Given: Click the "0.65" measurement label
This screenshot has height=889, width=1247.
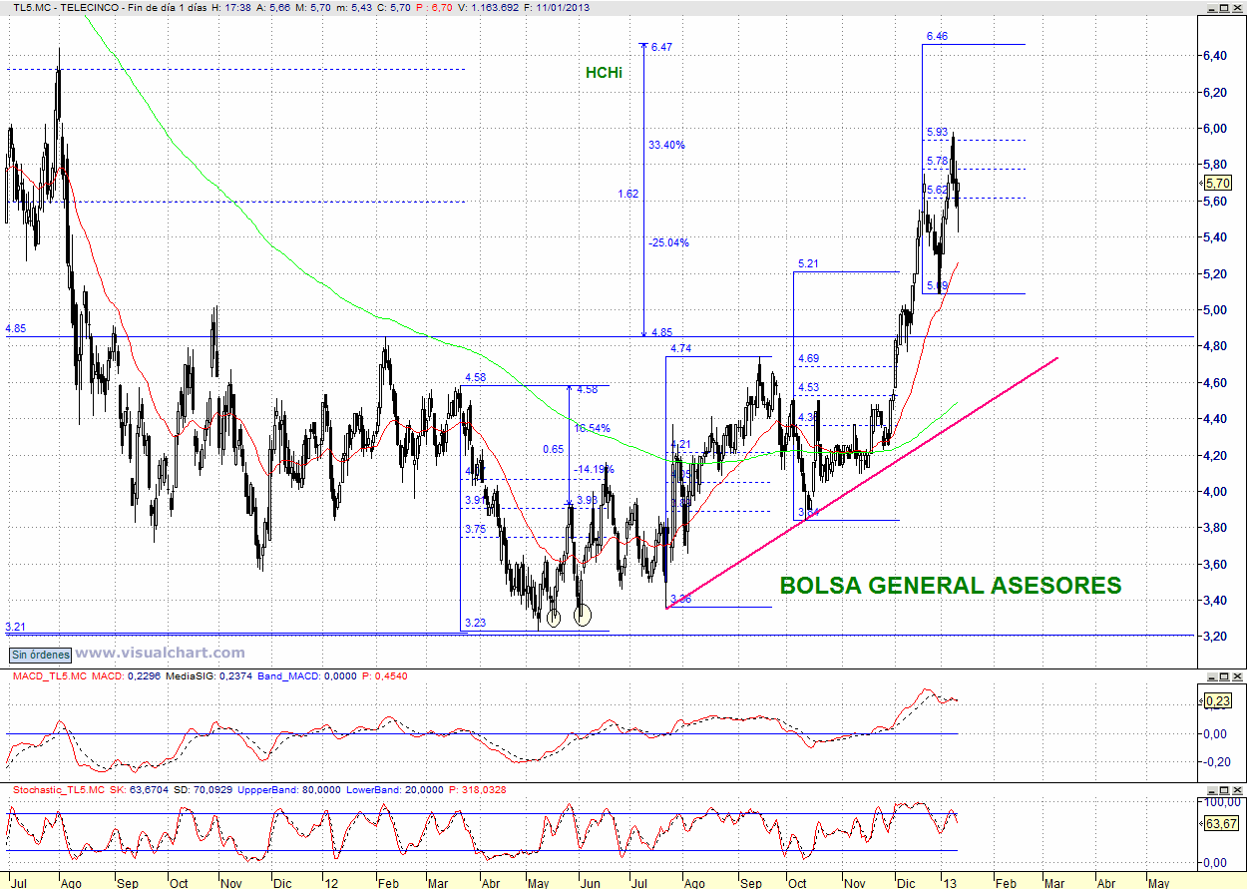Looking at the screenshot, I should 553,449.
